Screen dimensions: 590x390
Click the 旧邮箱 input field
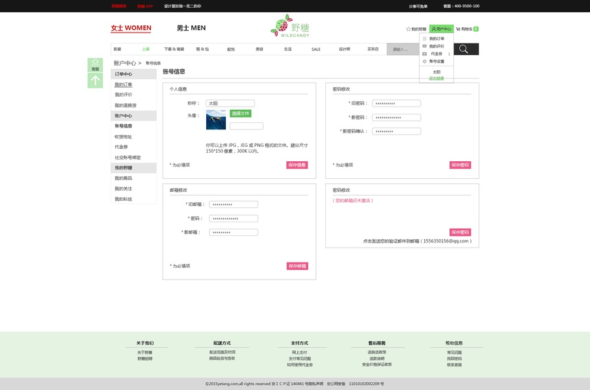click(x=234, y=205)
